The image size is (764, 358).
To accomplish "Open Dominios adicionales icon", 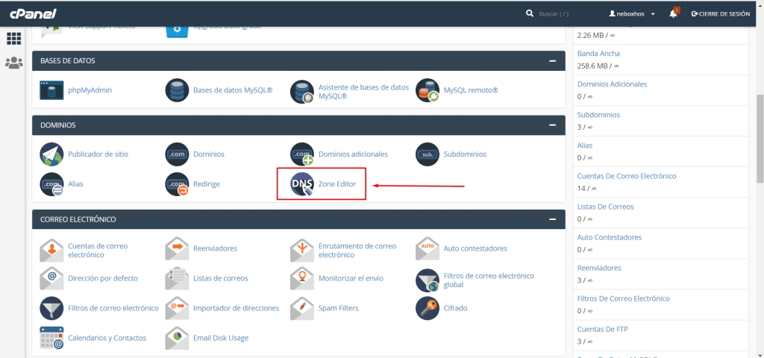I will pos(302,154).
